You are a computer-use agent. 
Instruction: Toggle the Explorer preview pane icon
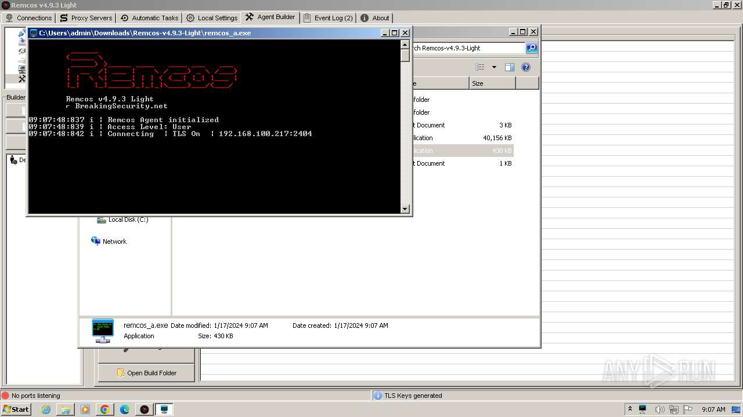click(510, 67)
